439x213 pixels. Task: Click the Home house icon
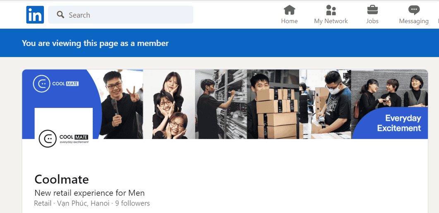(289, 10)
